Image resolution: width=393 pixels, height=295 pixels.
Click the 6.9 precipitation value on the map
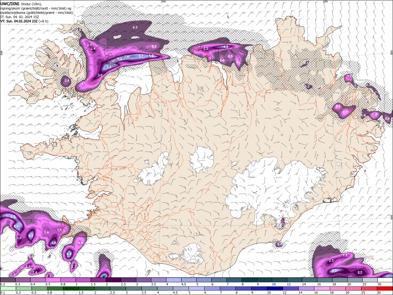tap(109, 67)
